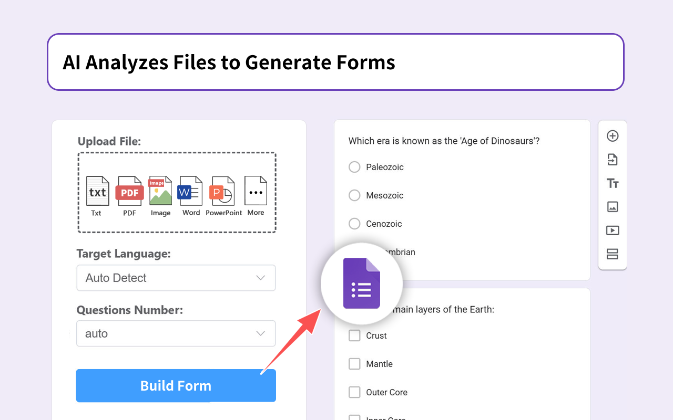Image resolution: width=673 pixels, height=420 pixels.
Task: Select the Mesozoic radio option
Action: coord(355,195)
